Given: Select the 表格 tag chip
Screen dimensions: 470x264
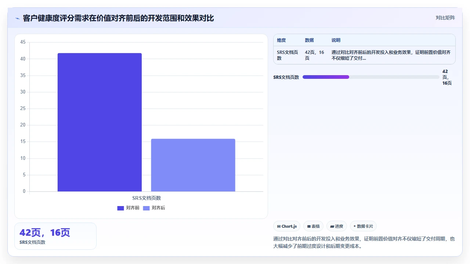Looking at the screenshot, I should click(x=313, y=226).
